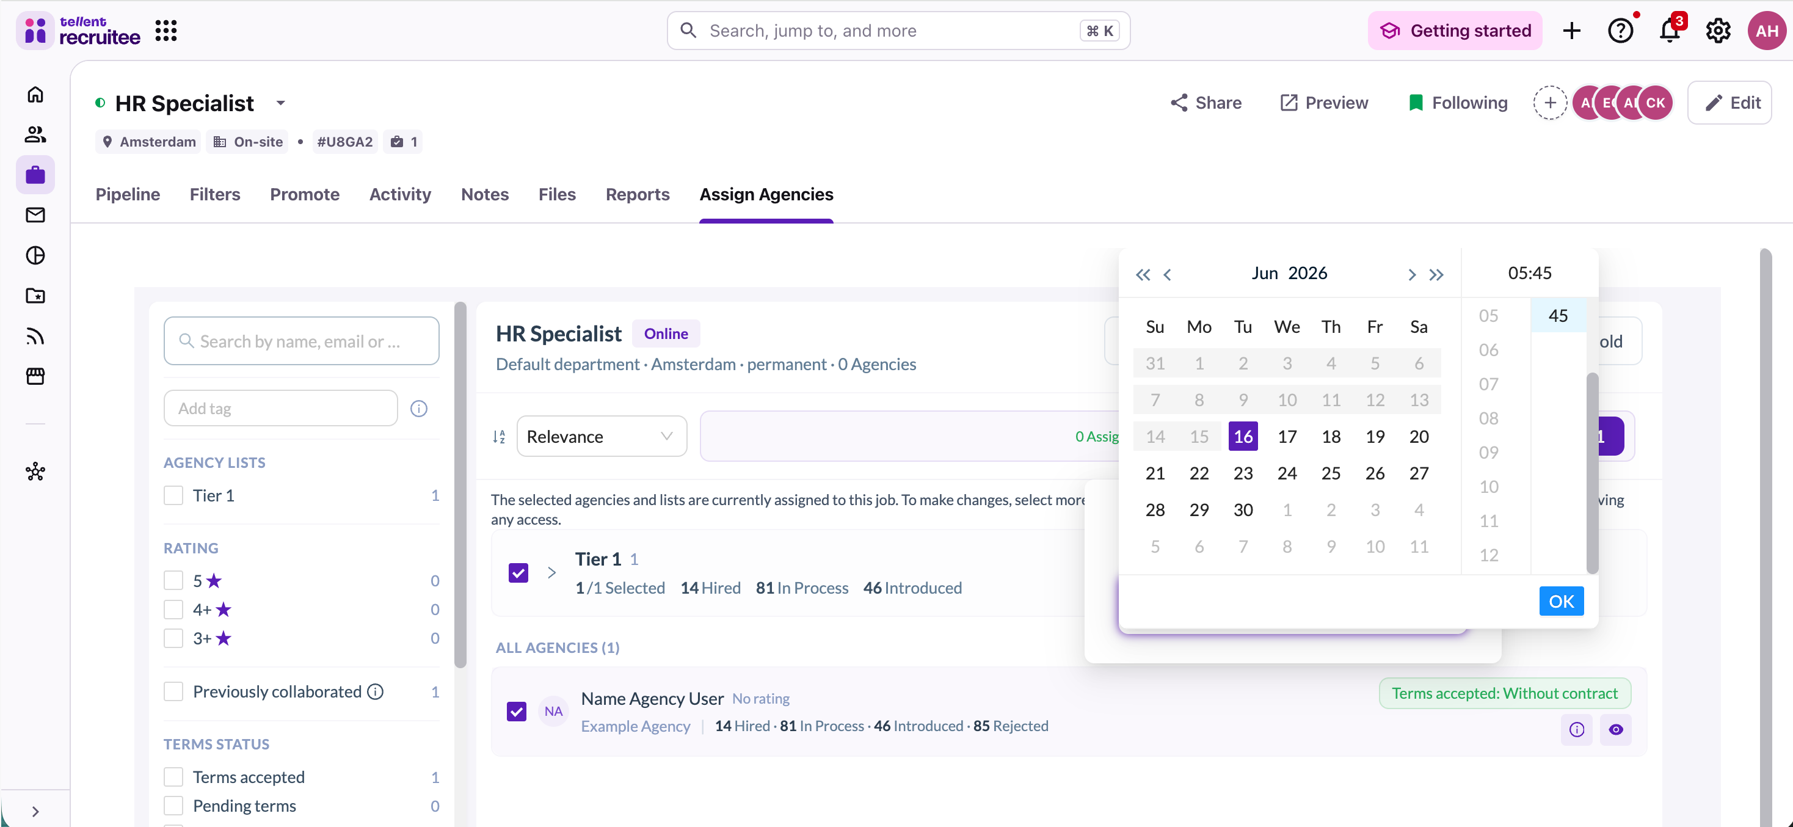Go to previous year in calendar
The width and height of the screenshot is (1793, 827).
[1143, 274]
